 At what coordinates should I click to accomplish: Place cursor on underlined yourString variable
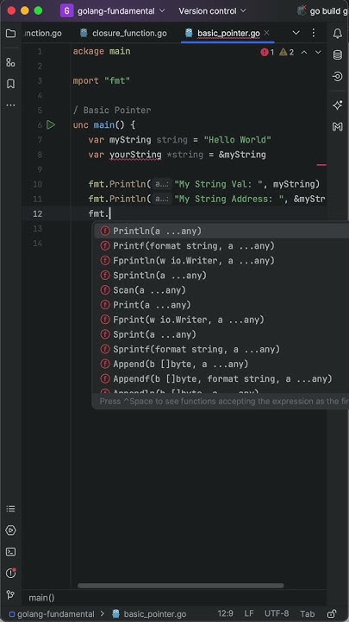135,155
